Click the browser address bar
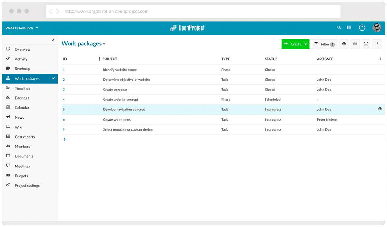387x227 pixels. [x=193, y=11]
